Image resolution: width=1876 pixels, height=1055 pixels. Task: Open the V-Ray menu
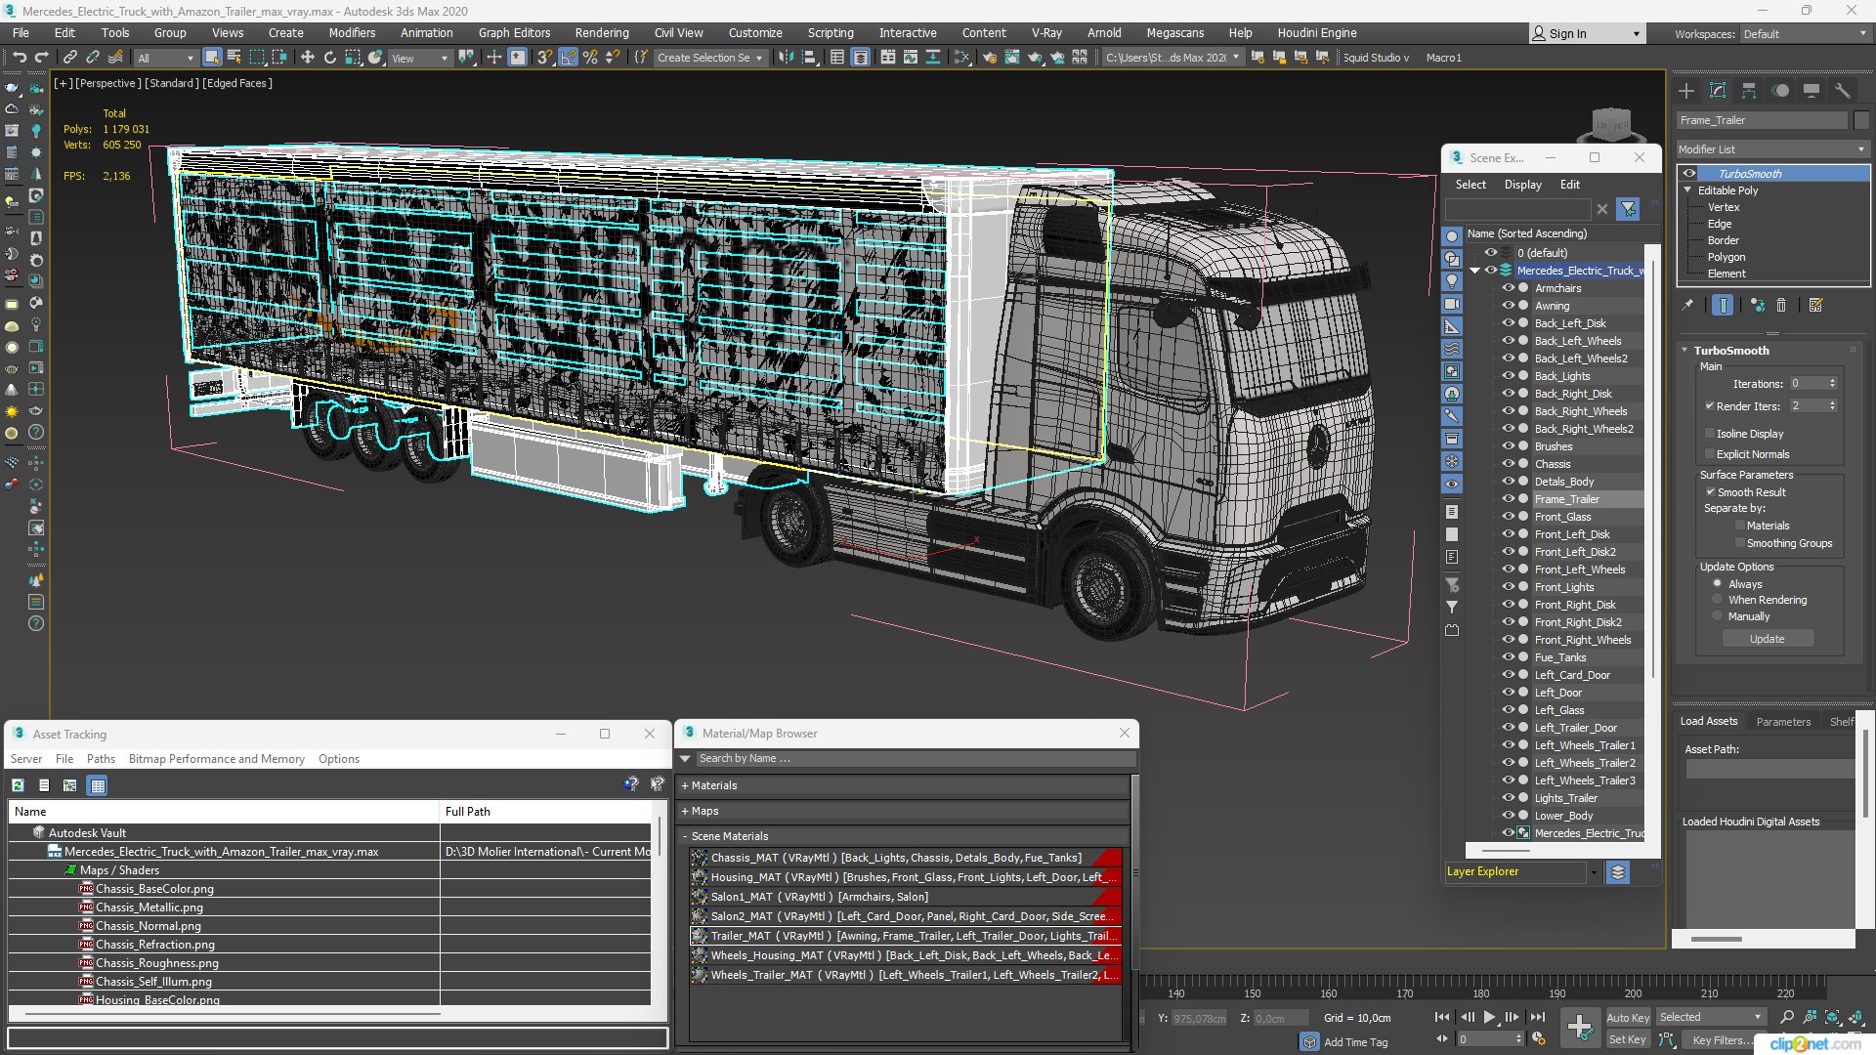[x=1046, y=33]
